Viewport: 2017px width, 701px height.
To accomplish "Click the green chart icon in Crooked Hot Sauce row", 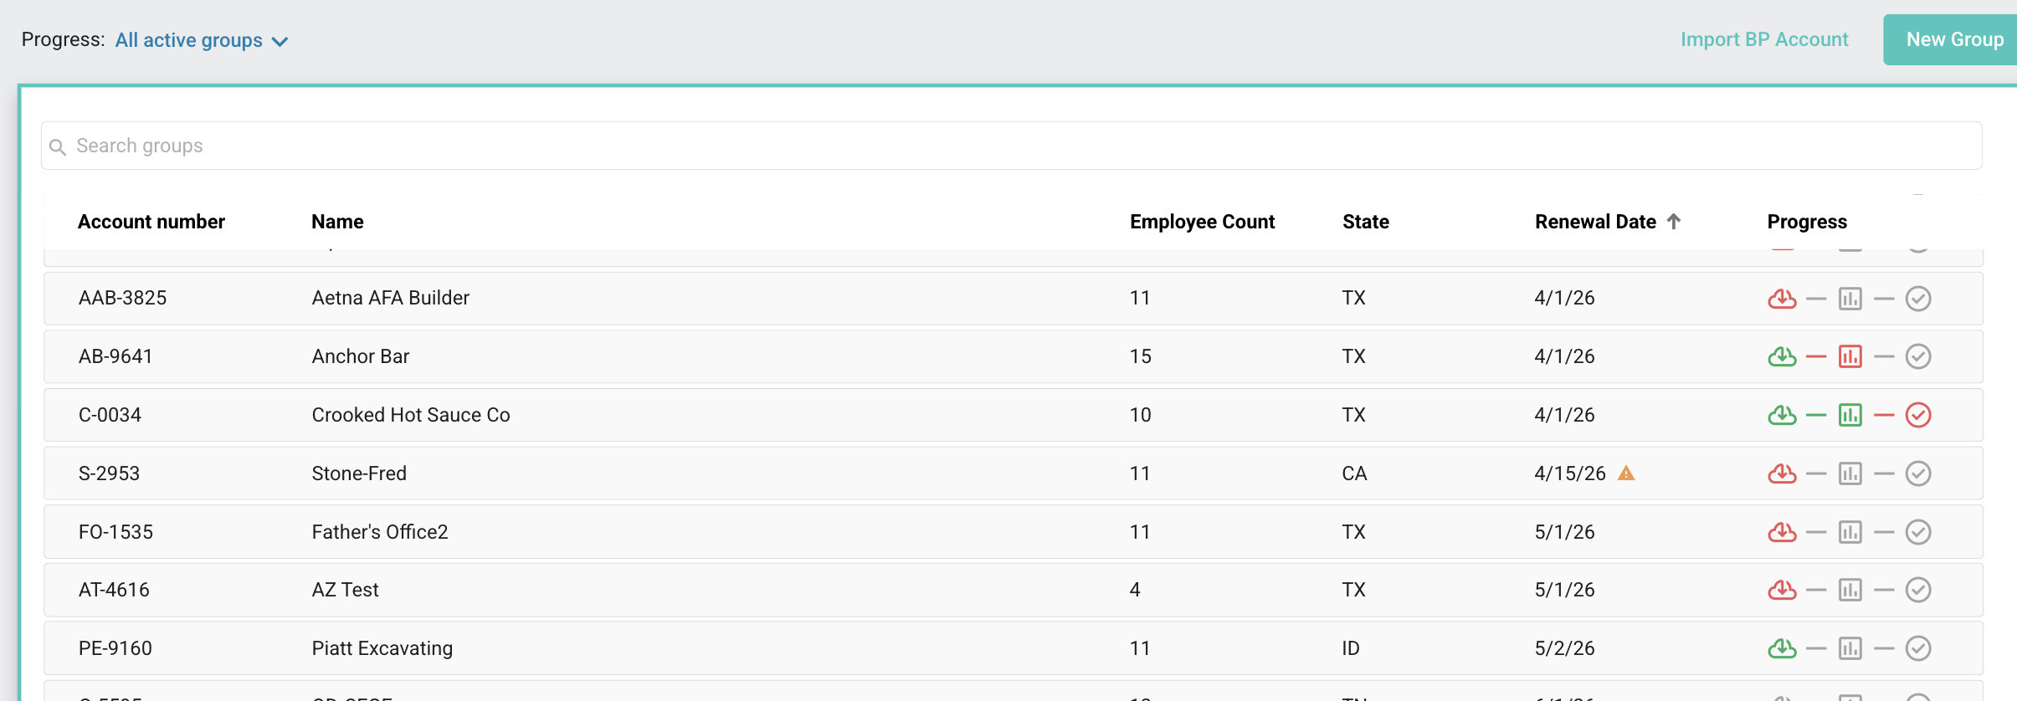I will [1850, 415].
